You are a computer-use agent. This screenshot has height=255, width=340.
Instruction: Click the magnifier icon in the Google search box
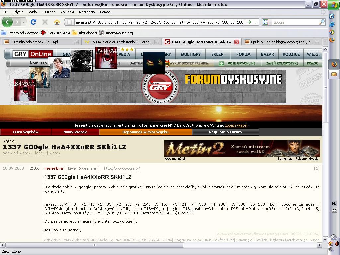322,22
